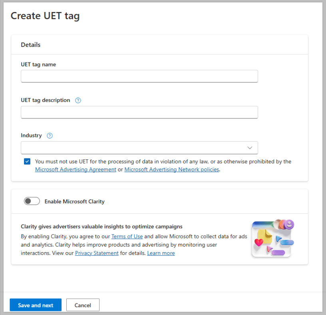Open the Industry dropdown
Image resolution: width=326 pixels, height=315 pixels.
tap(139, 148)
